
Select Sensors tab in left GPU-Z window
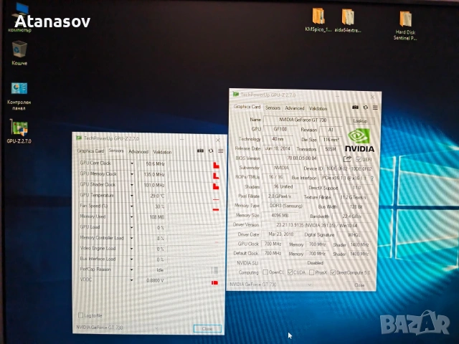[x=116, y=150]
